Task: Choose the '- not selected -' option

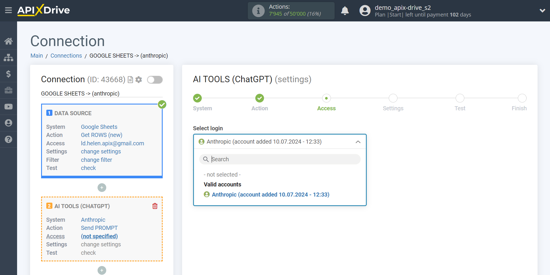Action: [x=222, y=175]
